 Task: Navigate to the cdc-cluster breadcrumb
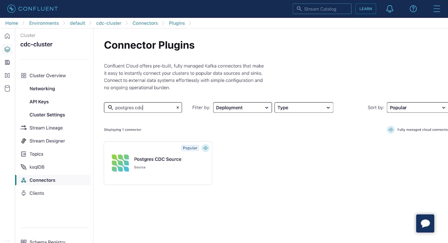(109, 23)
